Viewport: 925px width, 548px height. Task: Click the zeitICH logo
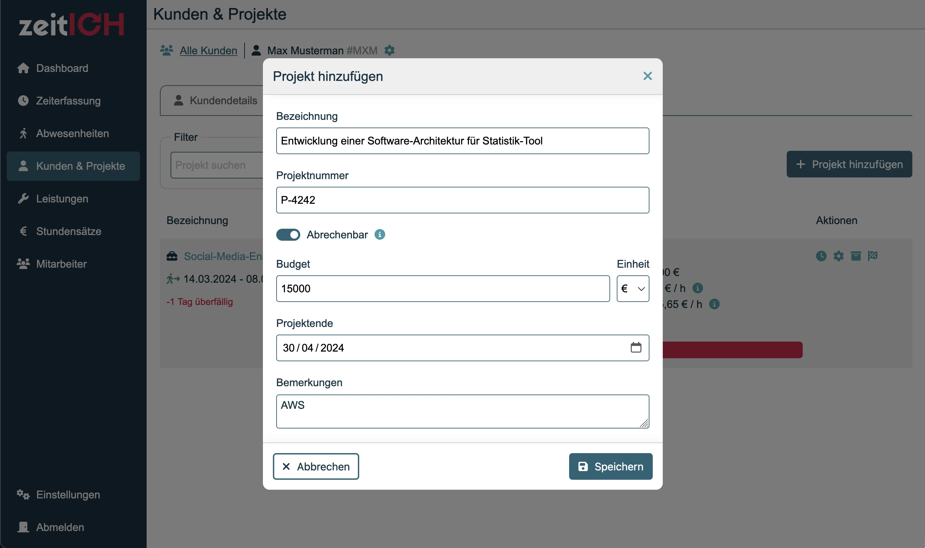click(72, 24)
